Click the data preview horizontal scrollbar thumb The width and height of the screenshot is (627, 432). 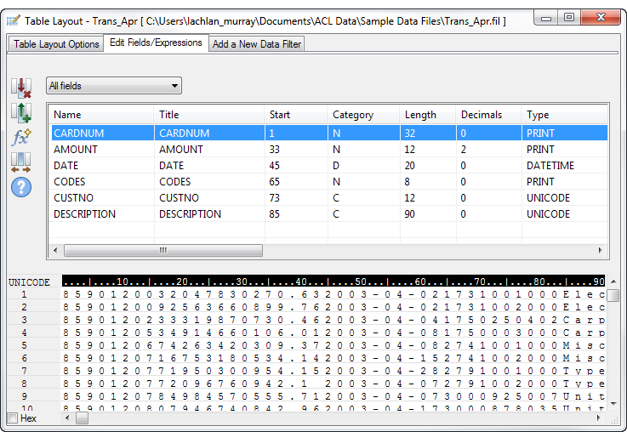82,418
